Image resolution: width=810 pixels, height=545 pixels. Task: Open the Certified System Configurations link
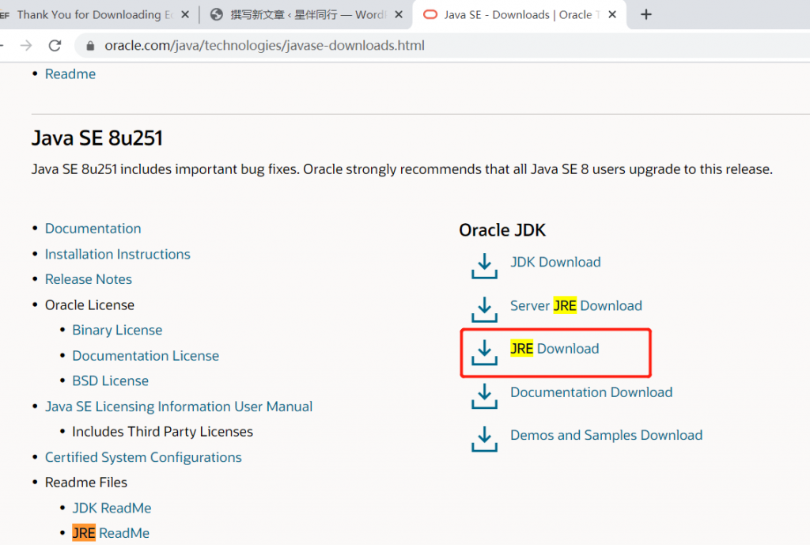(143, 457)
